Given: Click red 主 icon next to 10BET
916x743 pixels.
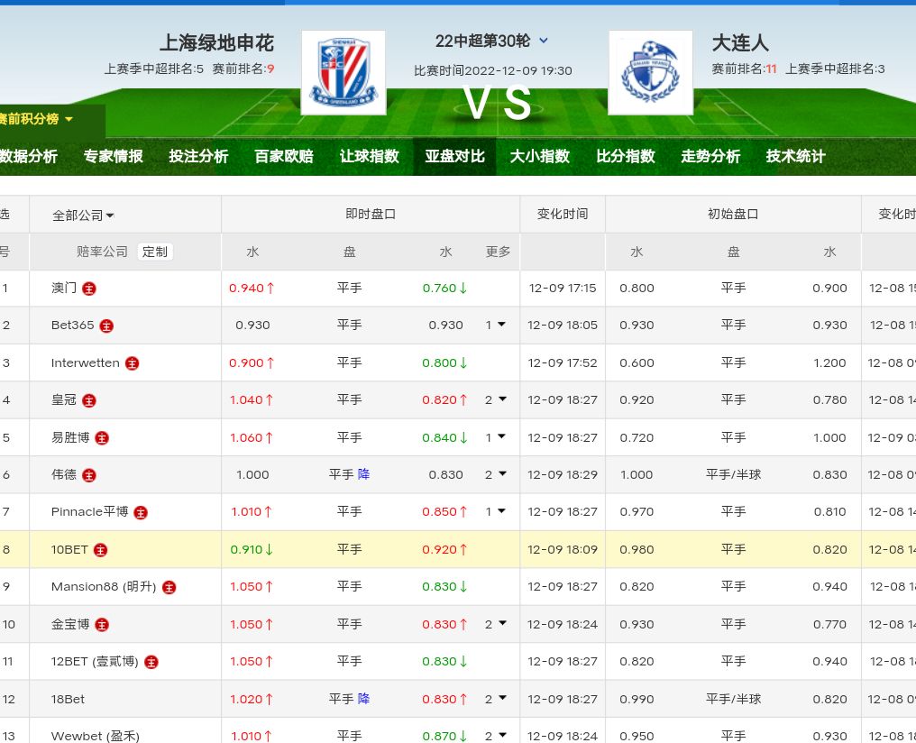Looking at the screenshot, I should 100,550.
